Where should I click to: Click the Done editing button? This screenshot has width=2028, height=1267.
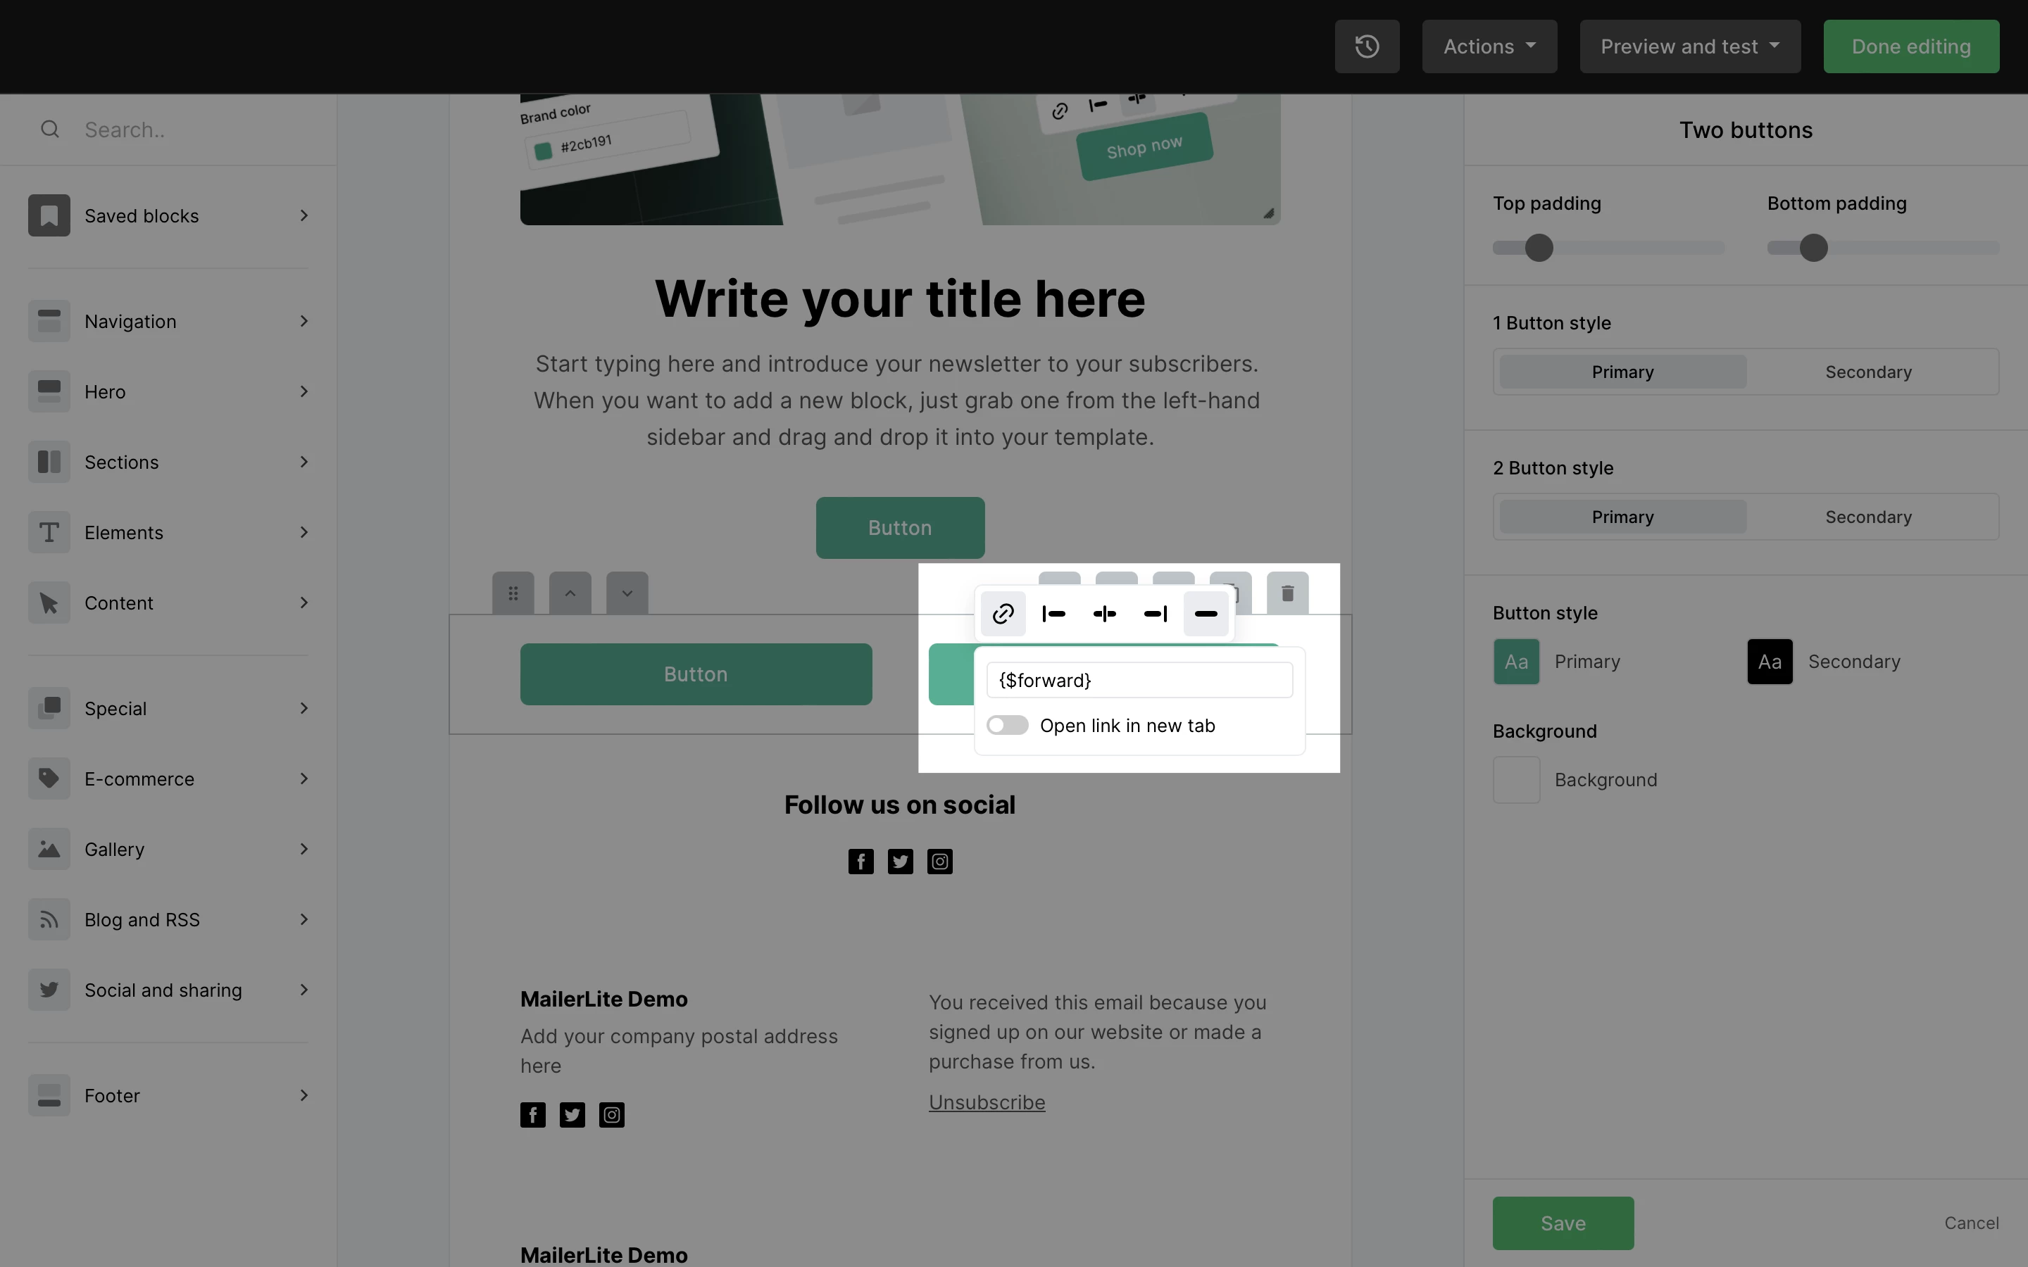pos(1910,46)
